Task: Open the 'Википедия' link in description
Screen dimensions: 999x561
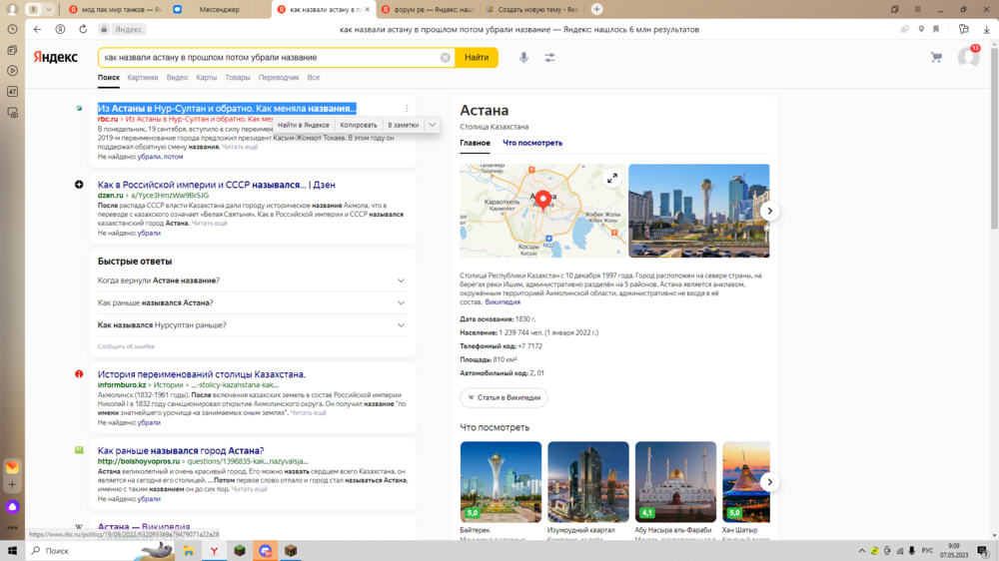Action: (x=502, y=302)
